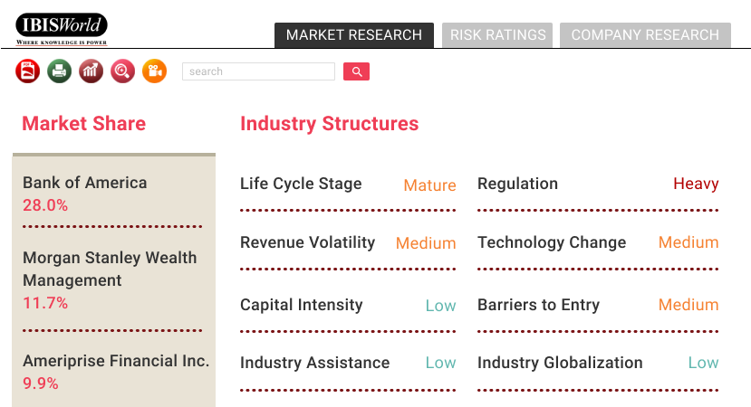Open the Risk Ratings tab
The height and width of the screenshot is (407, 751).
[x=498, y=35]
